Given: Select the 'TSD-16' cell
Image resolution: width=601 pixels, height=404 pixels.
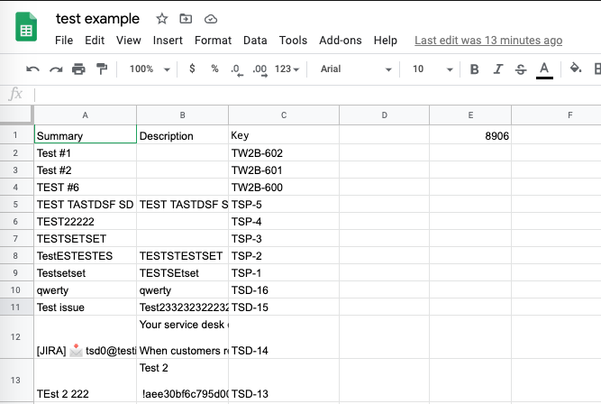Looking at the screenshot, I should coord(284,289).
